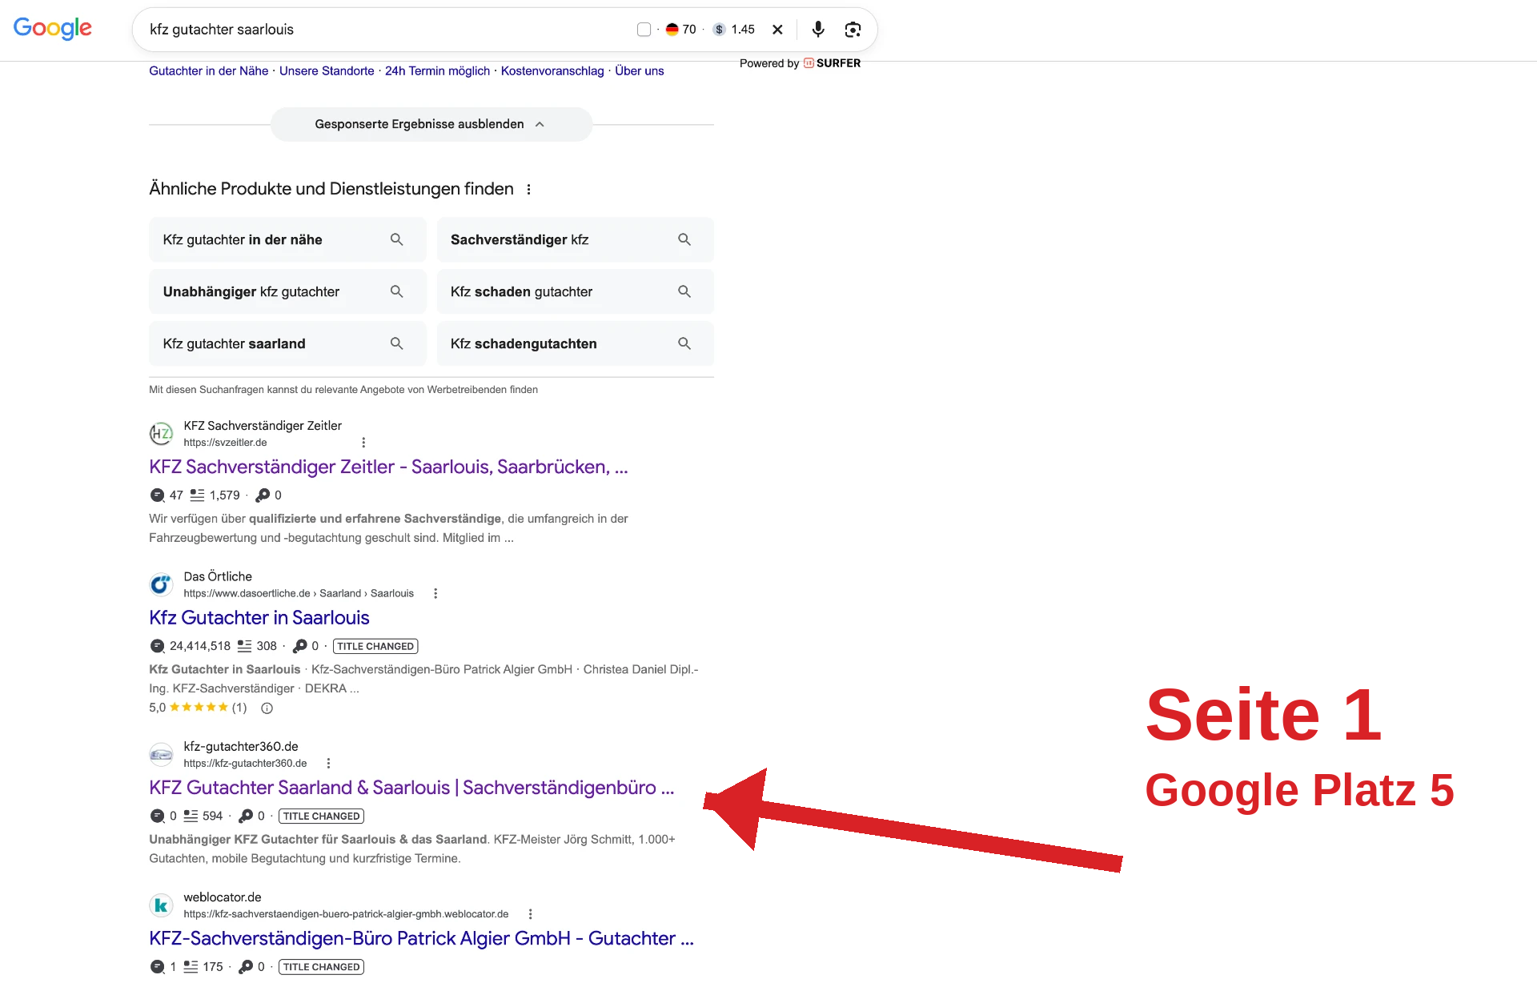This screenshot has width=1537, height=983.
Task: Open the Kfz Gutachter in Saarlouis result
Action: (259, 617)
